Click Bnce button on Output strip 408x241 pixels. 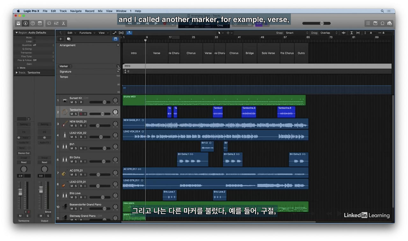point(48,212)
